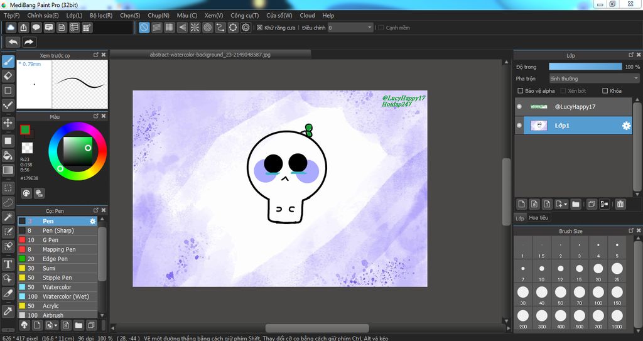Hide the Lớp1 layer

coord(519,126)
